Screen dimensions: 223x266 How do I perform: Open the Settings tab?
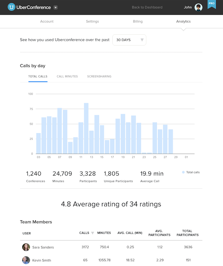tap(92, 21)
